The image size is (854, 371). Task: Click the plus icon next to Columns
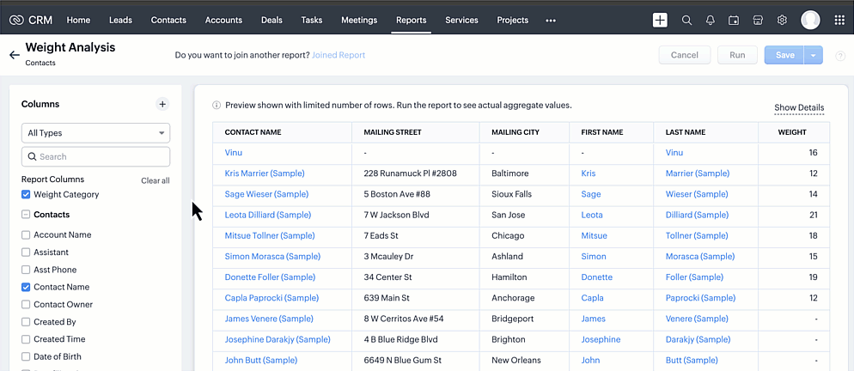pyautogui.click(x=162, y=104)
